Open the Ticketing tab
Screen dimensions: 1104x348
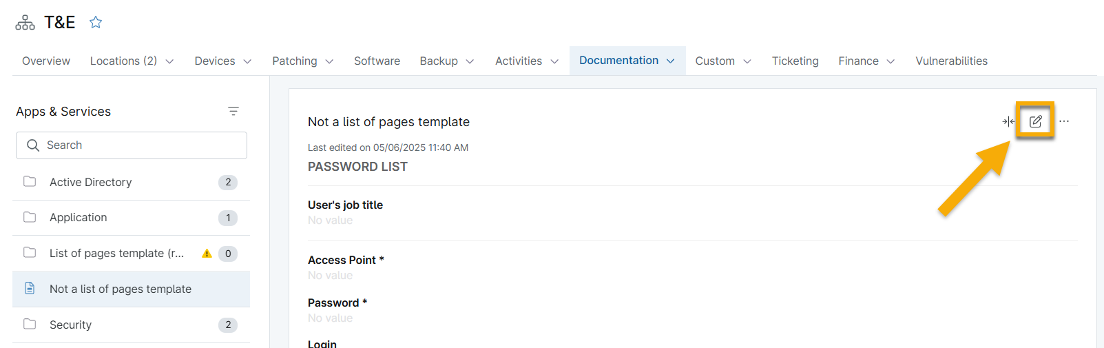(x=795, y=61)
